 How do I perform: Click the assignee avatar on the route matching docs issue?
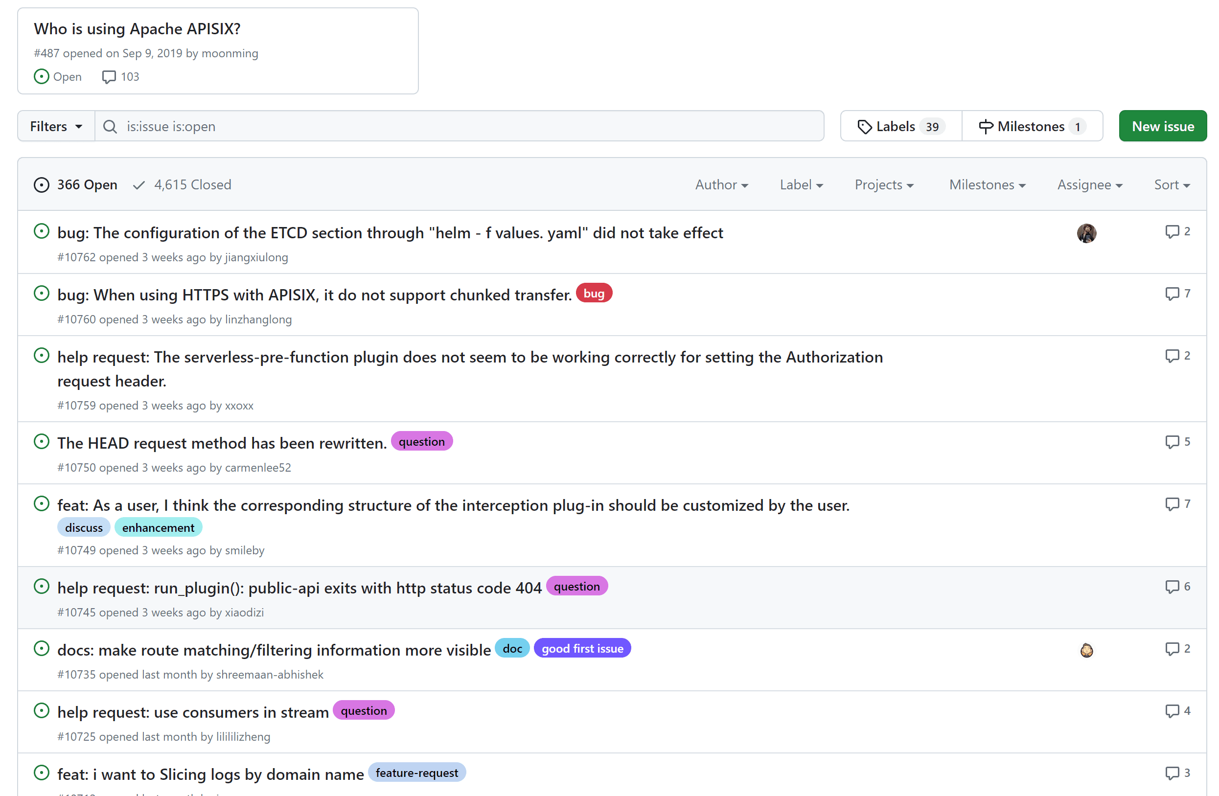pos(1086,650)
